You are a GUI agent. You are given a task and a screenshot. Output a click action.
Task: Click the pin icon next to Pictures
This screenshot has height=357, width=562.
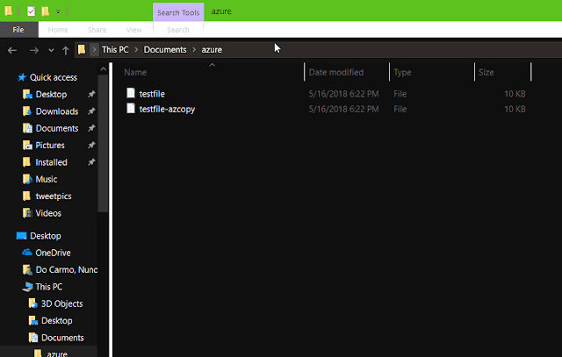(91, 145)
